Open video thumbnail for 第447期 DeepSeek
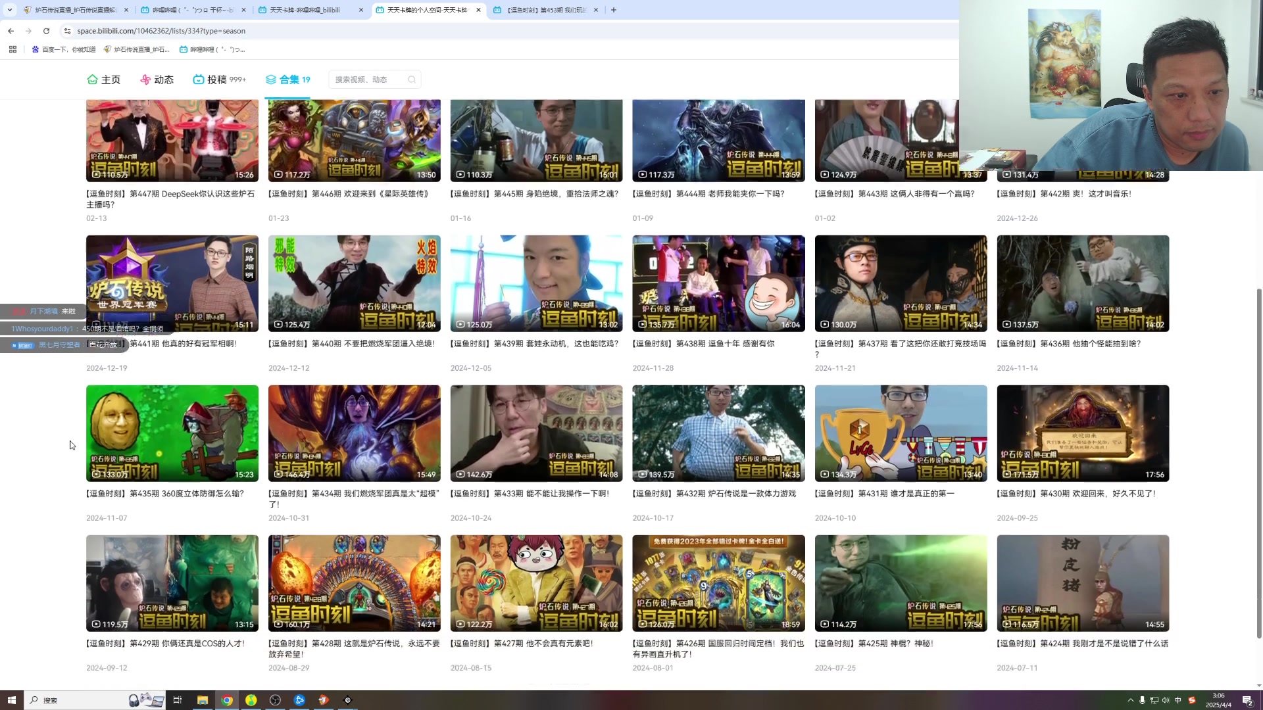 172,141
